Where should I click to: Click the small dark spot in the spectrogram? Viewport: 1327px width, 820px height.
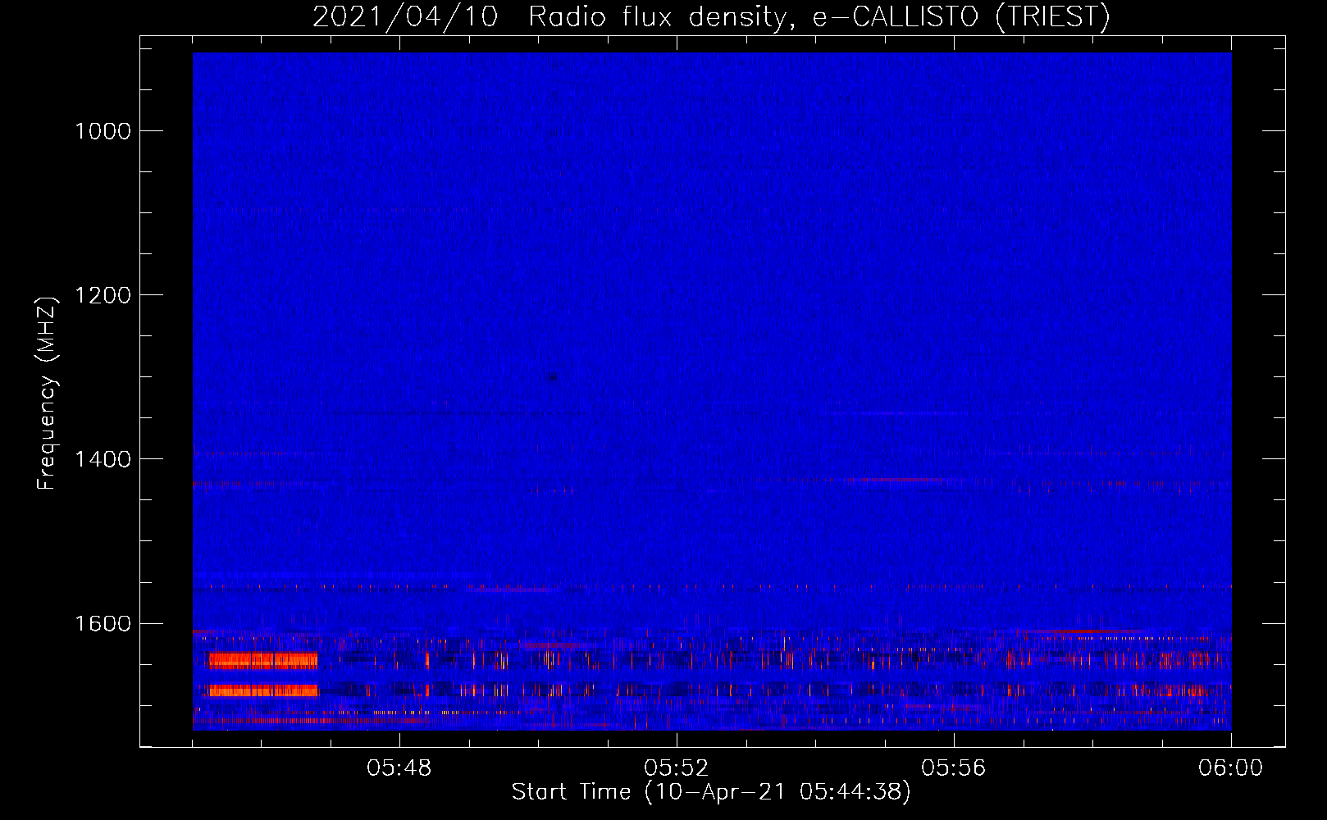tap(552, 377)
